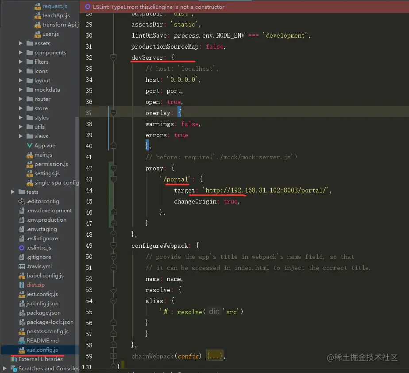Click the External Libraries icon
This screenshot has height=373, width=409.
click(14, 359)
